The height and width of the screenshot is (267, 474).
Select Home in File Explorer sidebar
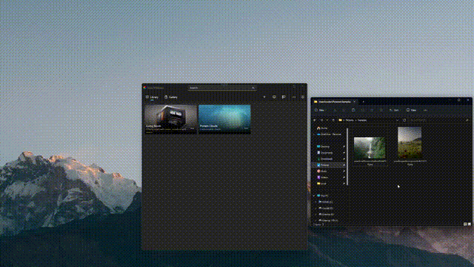click(x=322, y=128)
